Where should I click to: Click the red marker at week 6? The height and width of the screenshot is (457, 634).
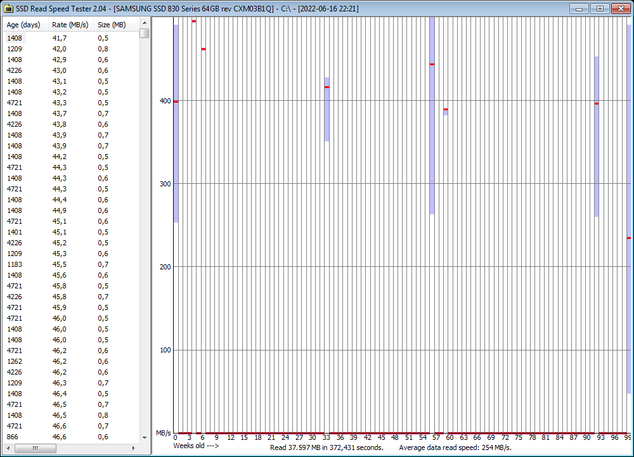[x=204, y=49]
